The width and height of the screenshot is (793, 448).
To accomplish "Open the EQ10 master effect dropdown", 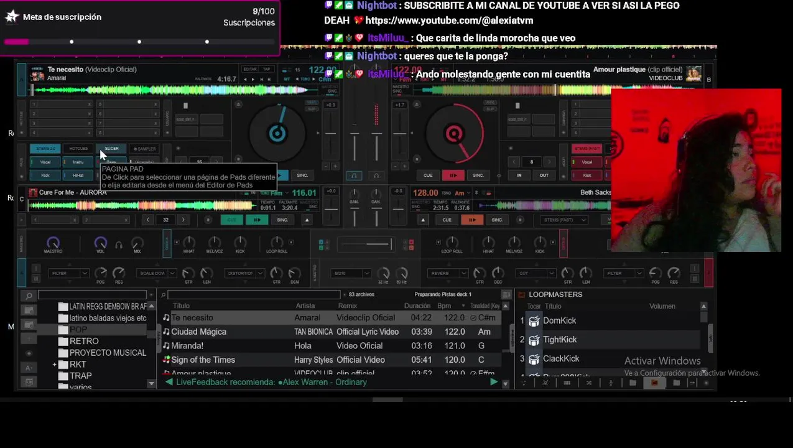I will click(352, 273).
